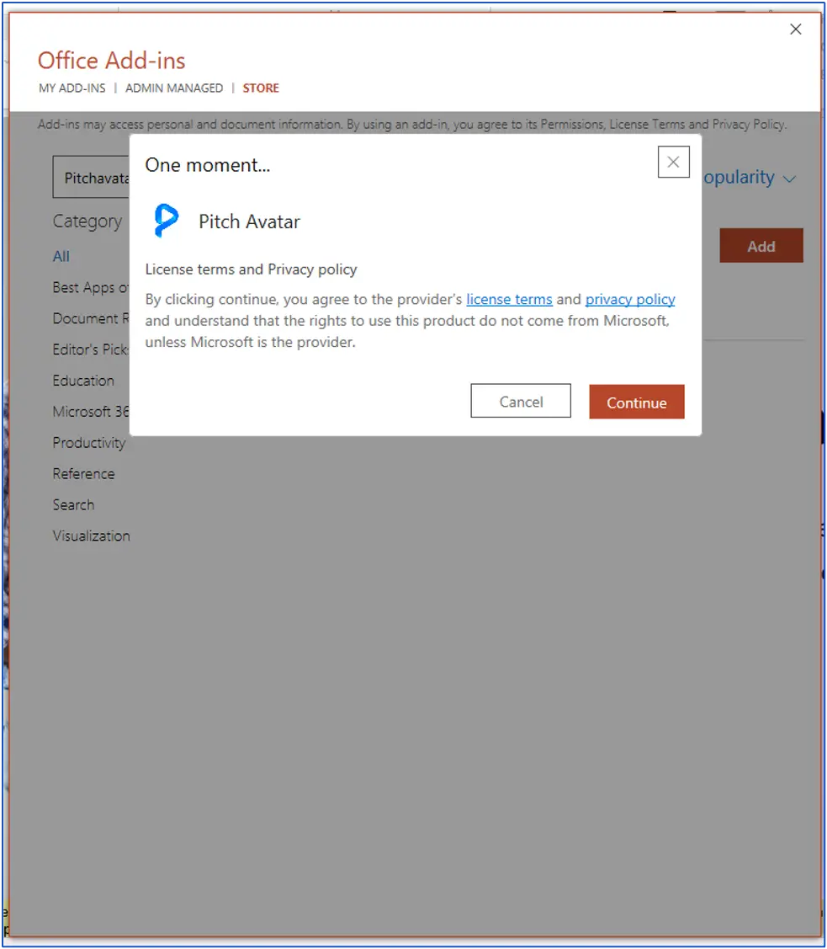Close the Office Add-ins window
This screenshot has width=827, height=949.
(795, 29)
